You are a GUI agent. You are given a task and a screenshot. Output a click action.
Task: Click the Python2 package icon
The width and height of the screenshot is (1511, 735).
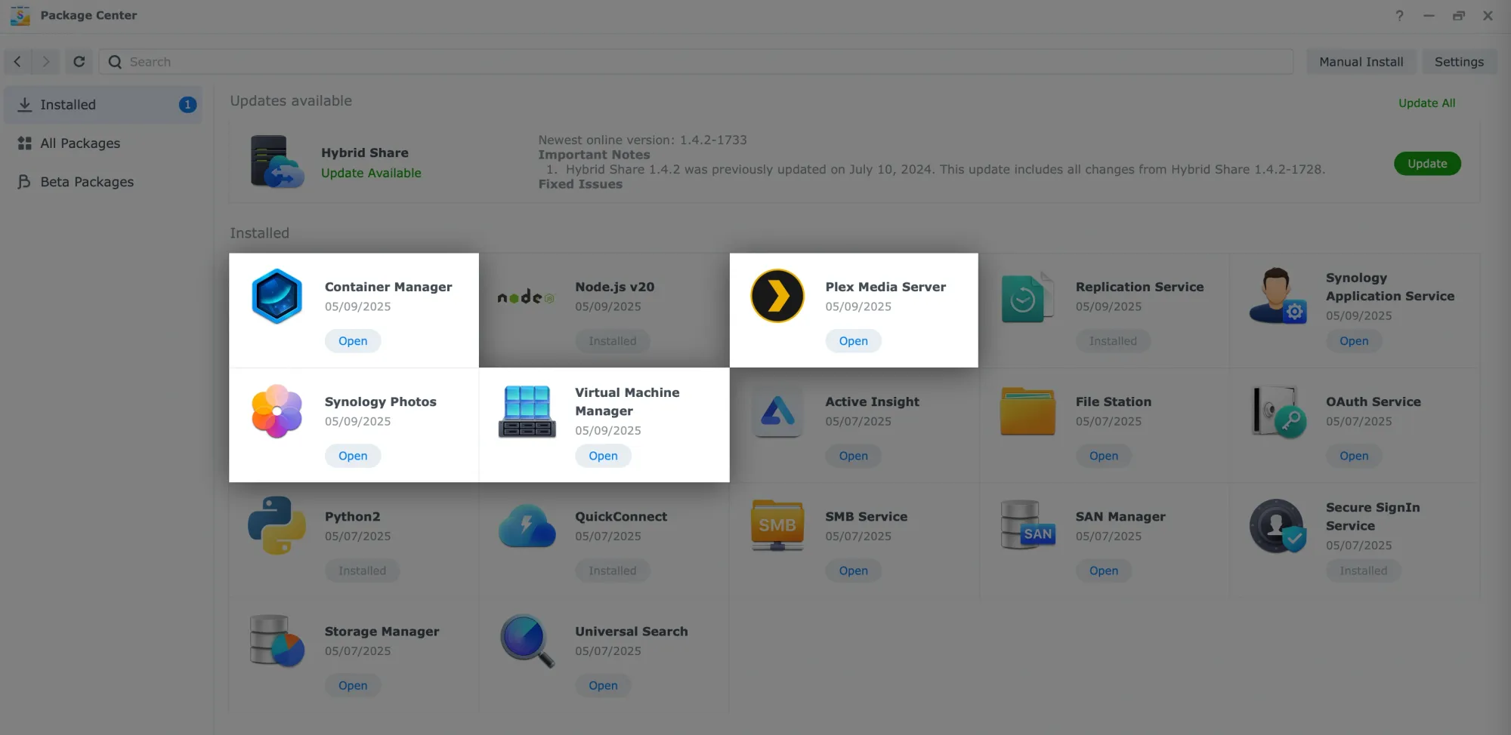pos(277,526)
